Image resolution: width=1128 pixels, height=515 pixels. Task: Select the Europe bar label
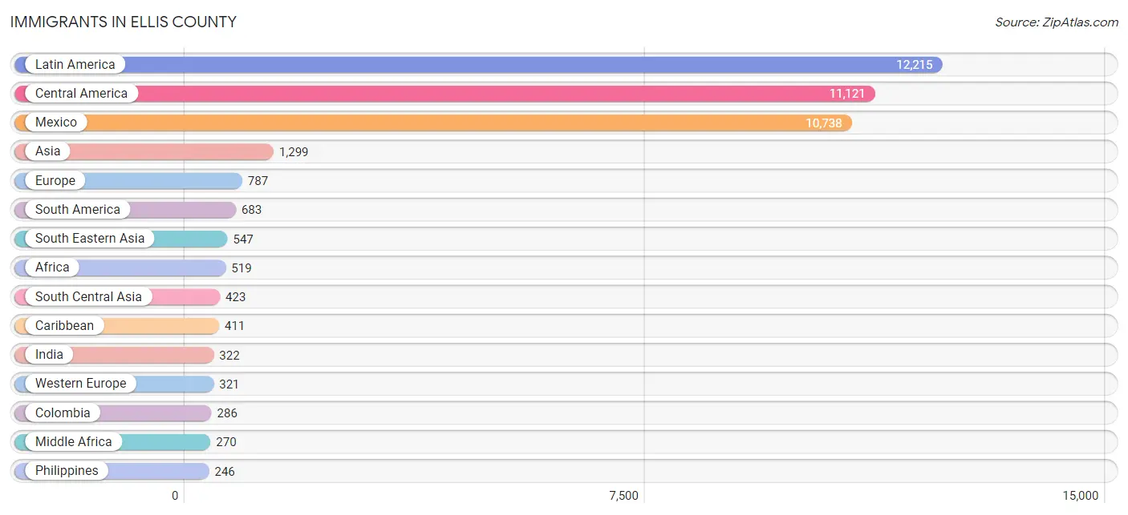coord(55,181)
